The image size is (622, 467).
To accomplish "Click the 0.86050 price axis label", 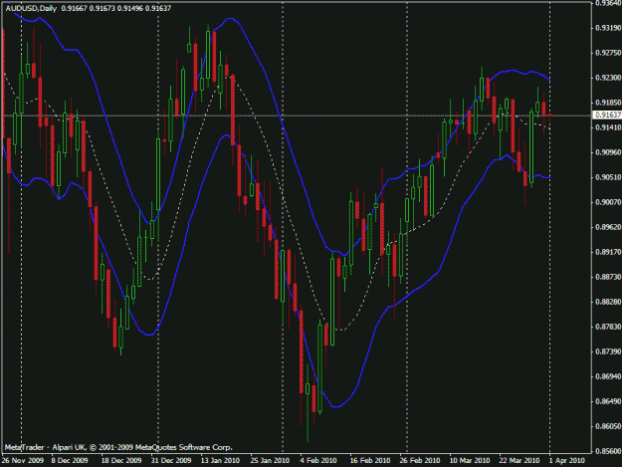I will [608, 426].
